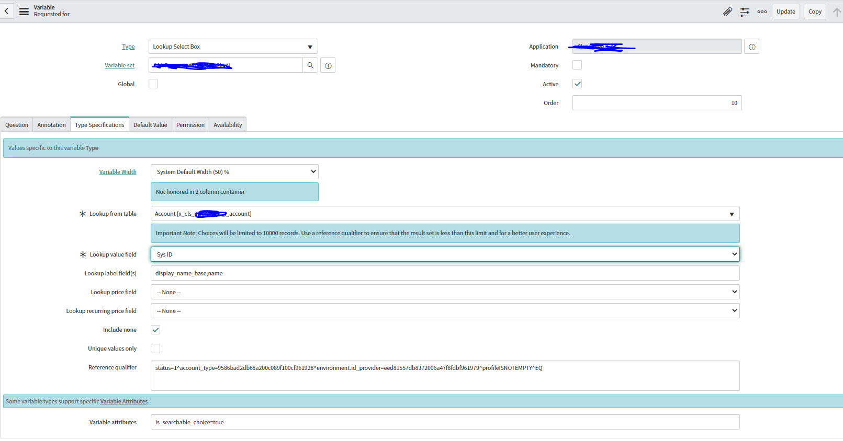This screenshot has width=843, height=441.
Task: Follow the Variable Attributes link
Action: 124,401
